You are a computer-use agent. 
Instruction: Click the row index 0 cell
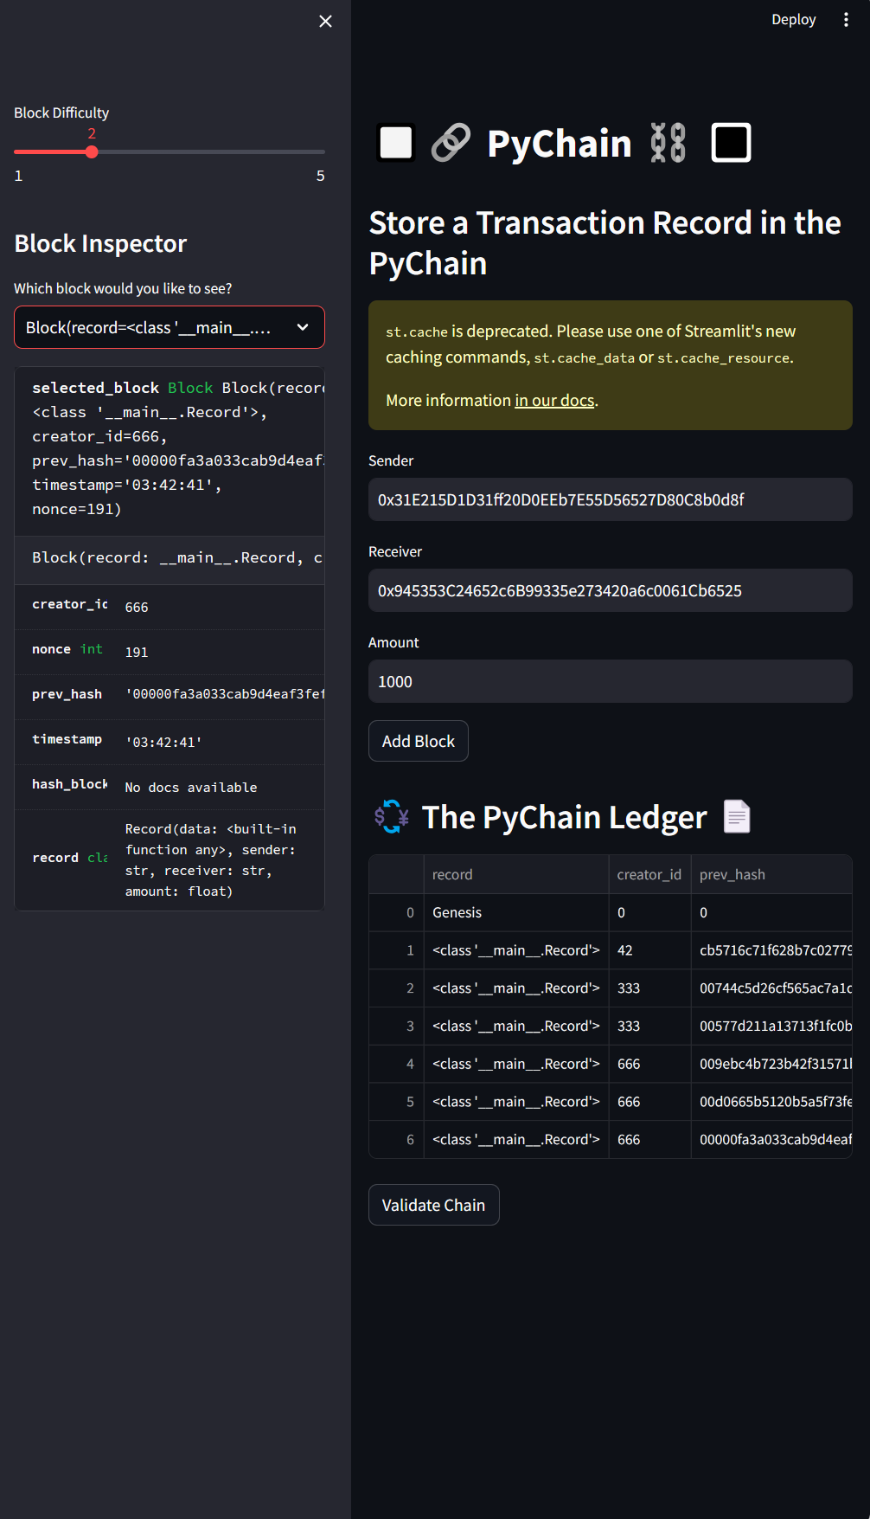[x=397, y=912]
